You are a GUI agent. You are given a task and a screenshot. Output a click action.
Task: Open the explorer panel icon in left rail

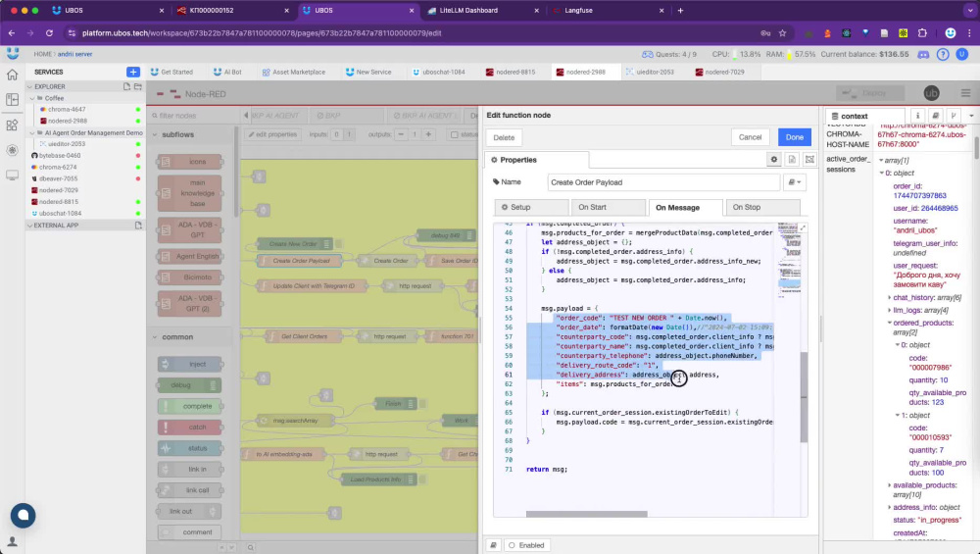(x=12, y=99)
